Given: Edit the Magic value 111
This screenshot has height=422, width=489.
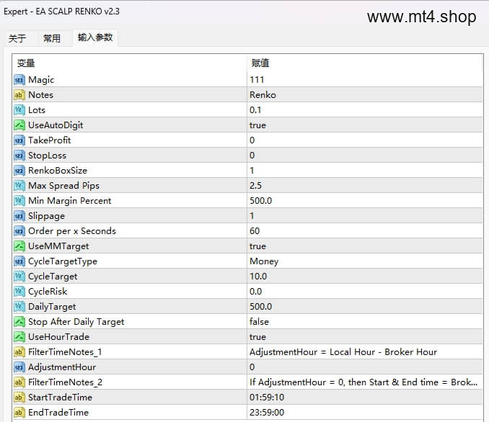Looking at the screenshot, I should [365, 80].
